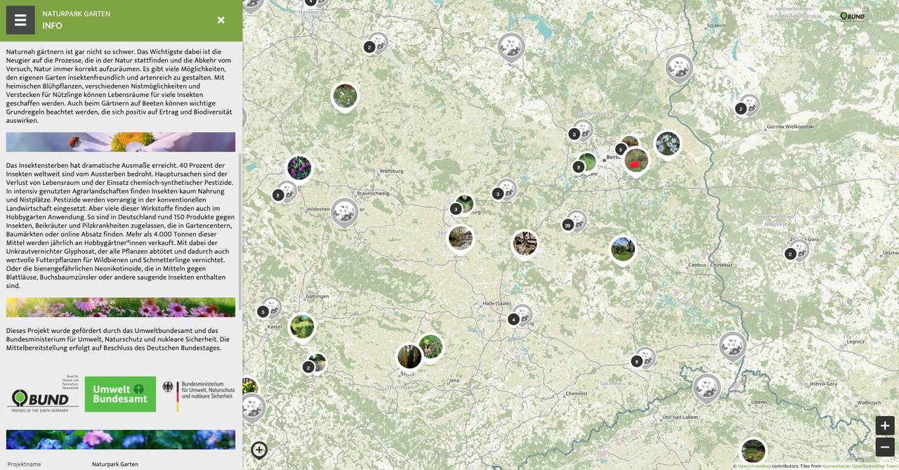Open the red poppy garden marker near Berlin
Viewport: 899px width, 470px height.
[x=636, y=159]
